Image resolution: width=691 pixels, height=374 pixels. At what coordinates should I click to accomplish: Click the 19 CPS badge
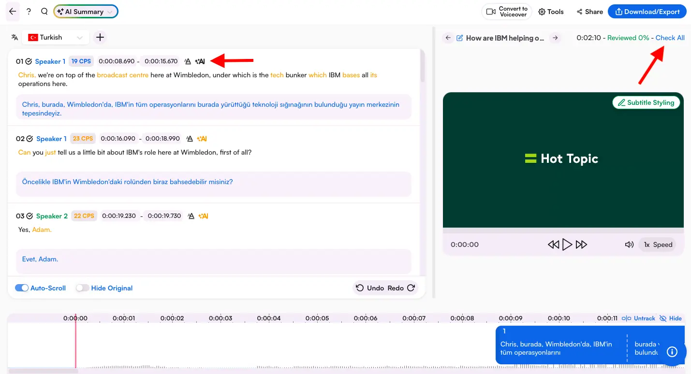click(81, 61)
